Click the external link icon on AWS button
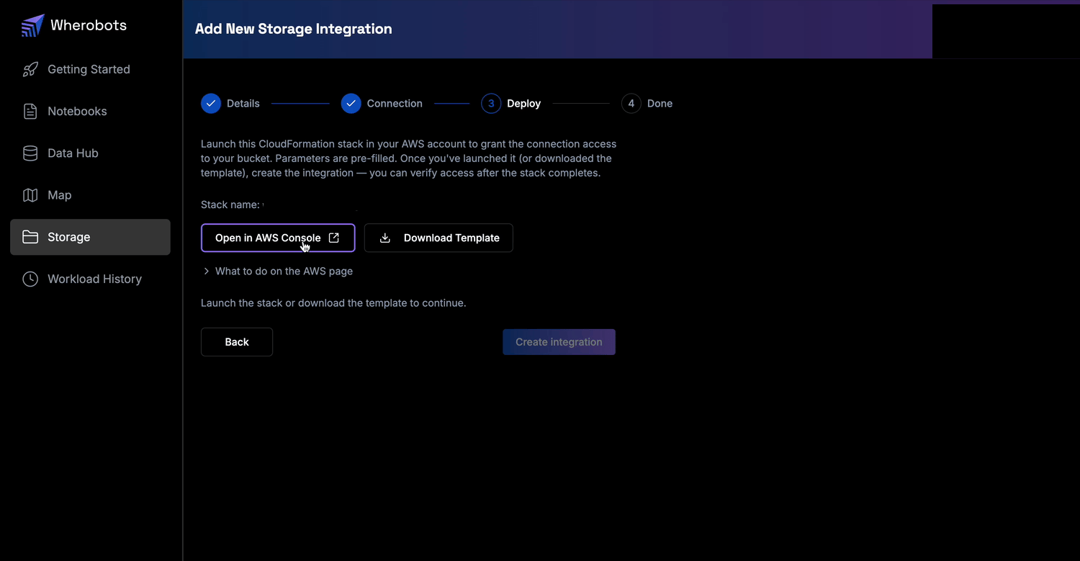 pos(334,238)
